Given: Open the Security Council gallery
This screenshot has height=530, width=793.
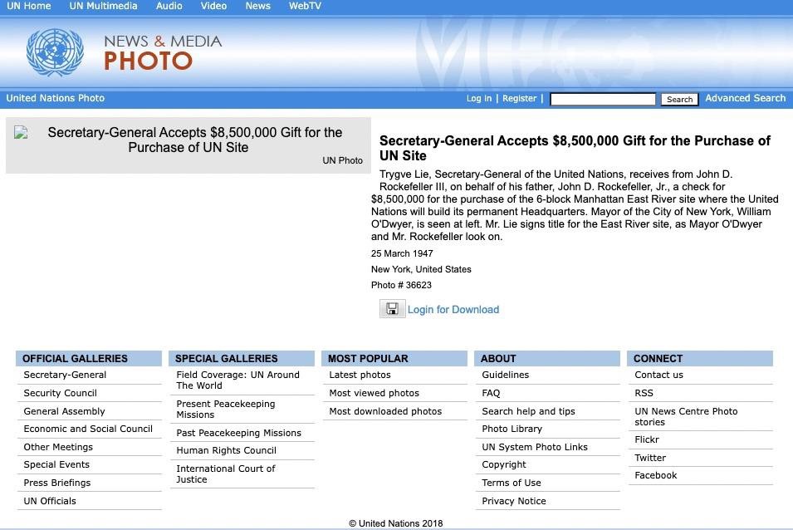Looking at the screenshot, I should click(60, 393).
